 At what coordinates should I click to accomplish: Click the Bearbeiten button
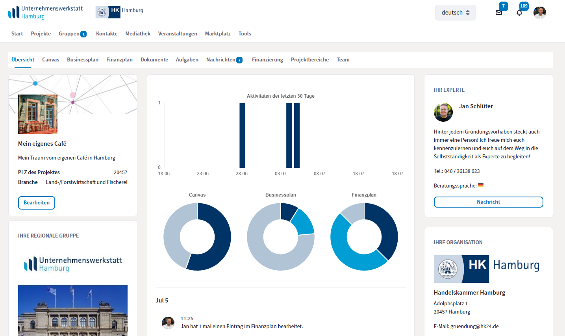pos(37,203)
